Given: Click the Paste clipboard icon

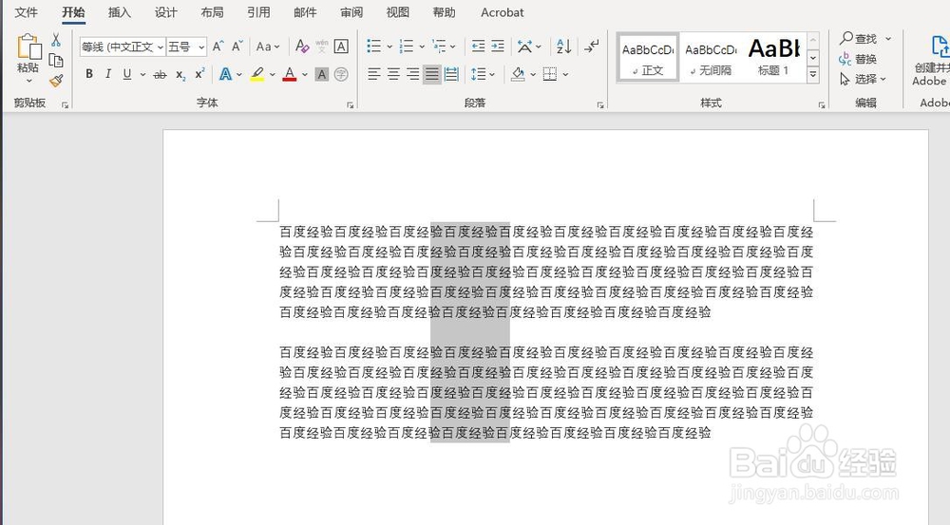Looking at the screenshot, I should click(x=28, y=47).
